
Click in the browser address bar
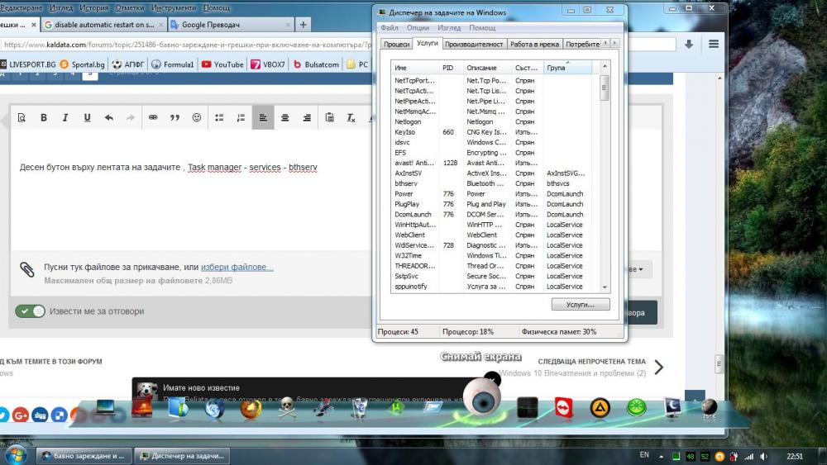[x=187, y=45]
